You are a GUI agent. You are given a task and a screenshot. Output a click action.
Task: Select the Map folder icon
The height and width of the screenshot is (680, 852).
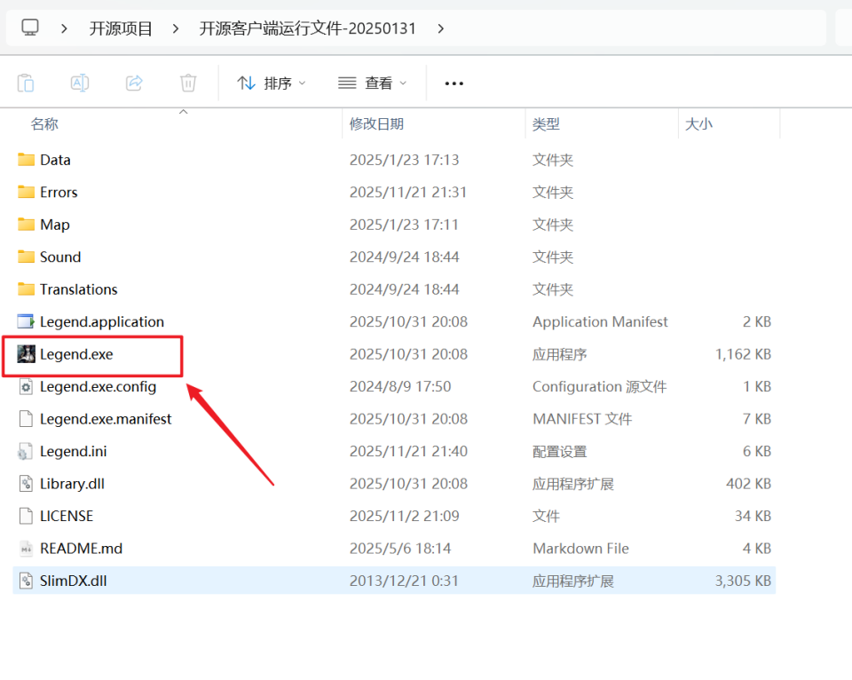tap(26, 224)
